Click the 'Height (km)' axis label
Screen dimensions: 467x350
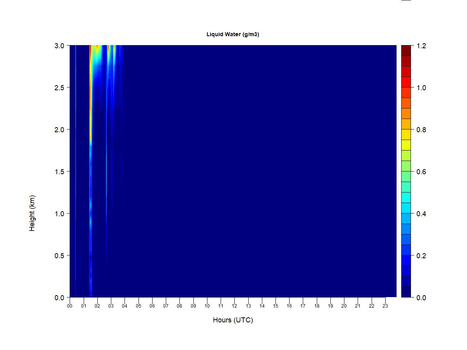pos(32,213)
